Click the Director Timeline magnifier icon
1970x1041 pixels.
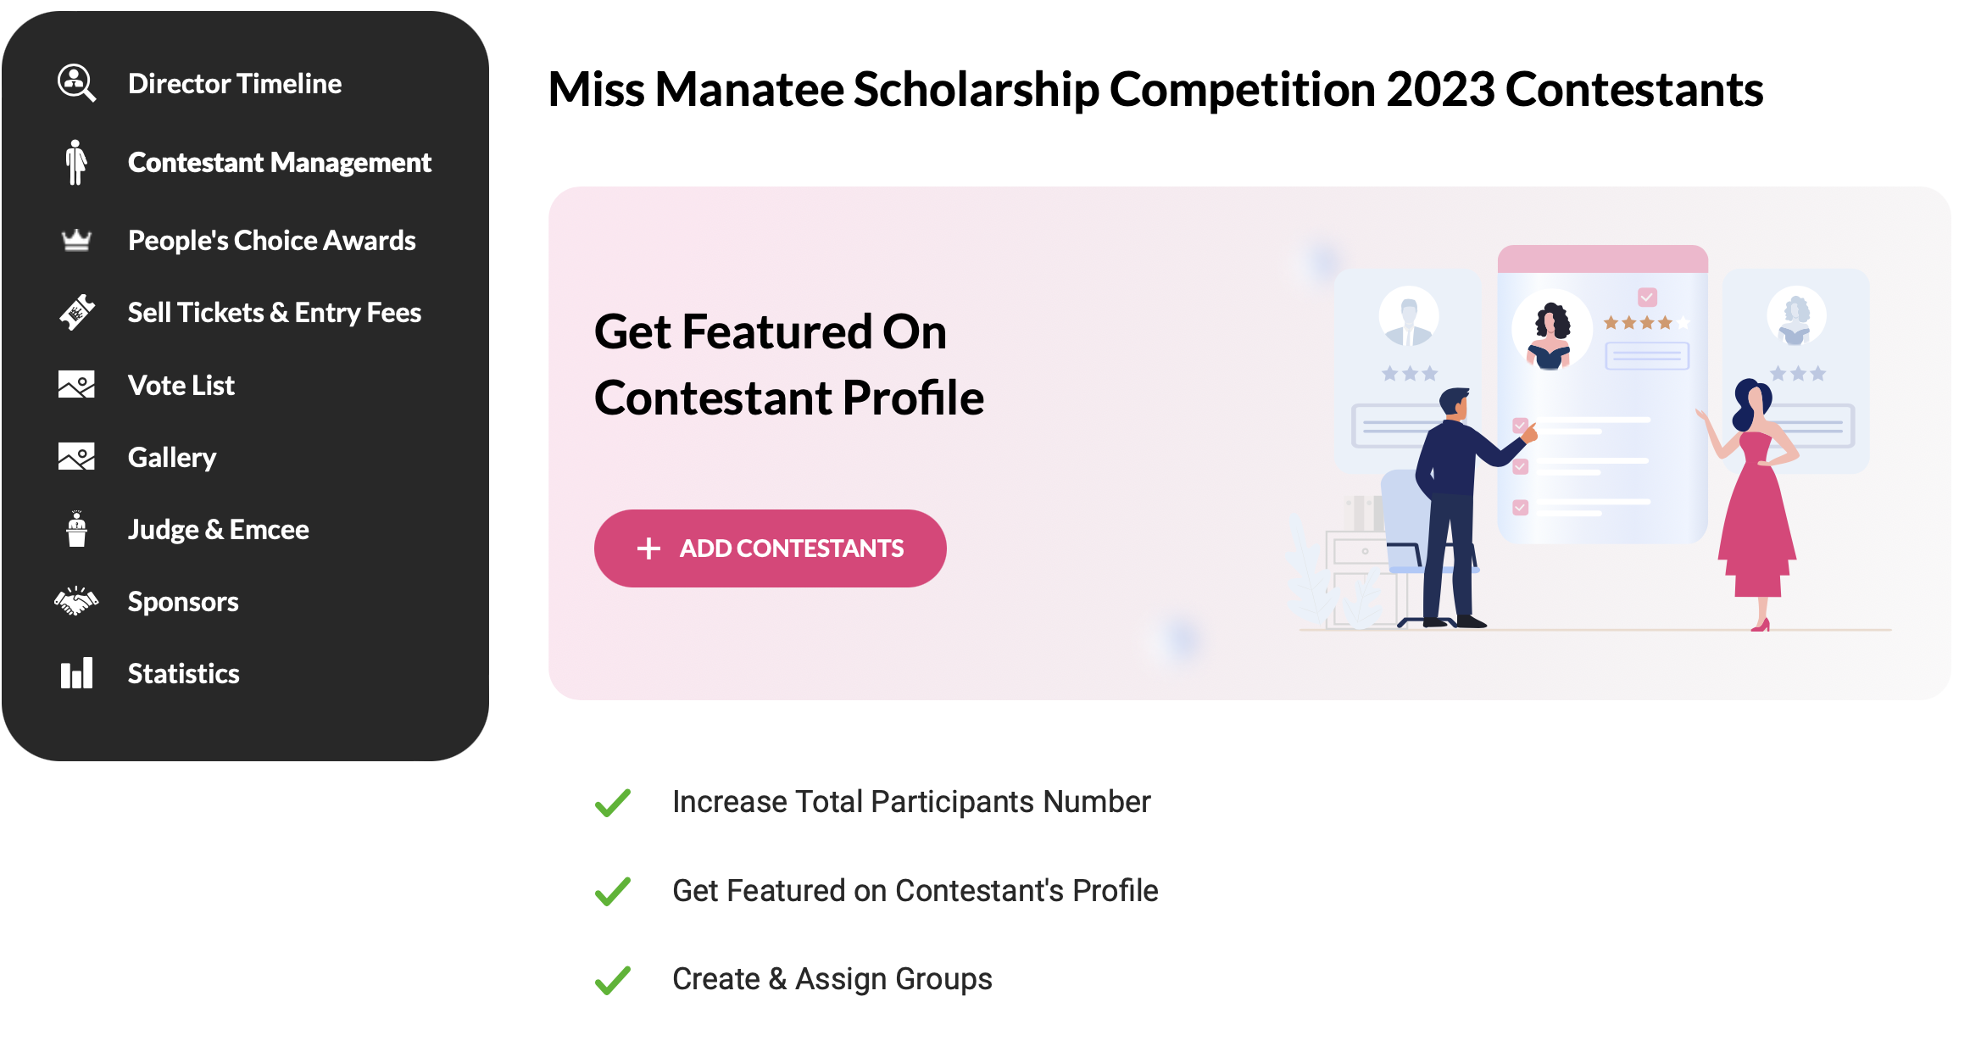coord(76,83)
